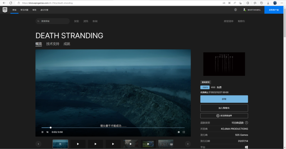Focus the 搜索商城 search field
Screen dimensions: 286x149
tap(53, 21)
